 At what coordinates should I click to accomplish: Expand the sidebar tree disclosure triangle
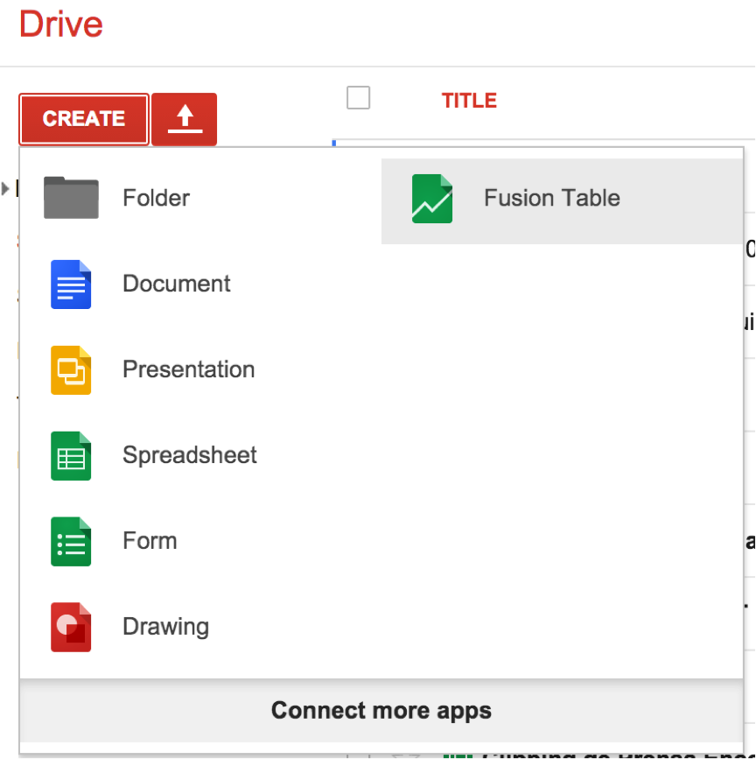[5, 188]
